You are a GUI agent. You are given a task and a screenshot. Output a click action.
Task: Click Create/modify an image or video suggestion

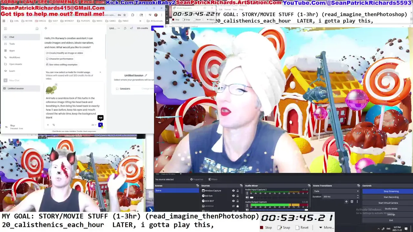pyautogui.click(x=65, y=53)
